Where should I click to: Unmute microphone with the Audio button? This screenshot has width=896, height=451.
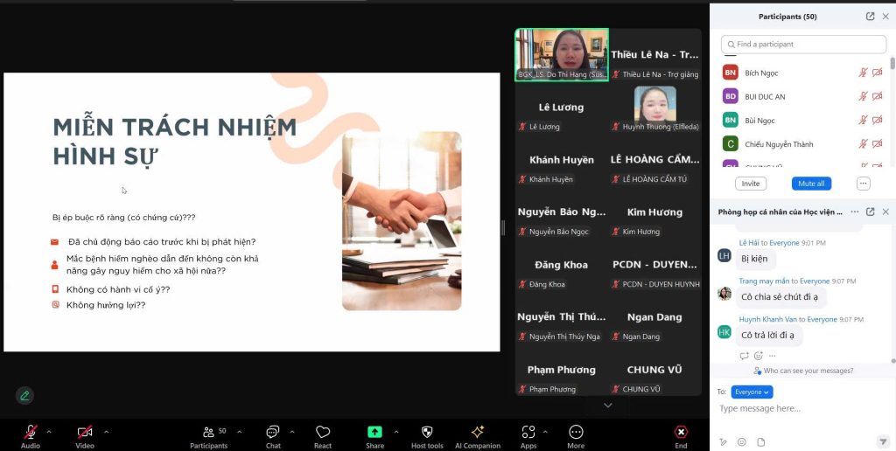(30, 433)
